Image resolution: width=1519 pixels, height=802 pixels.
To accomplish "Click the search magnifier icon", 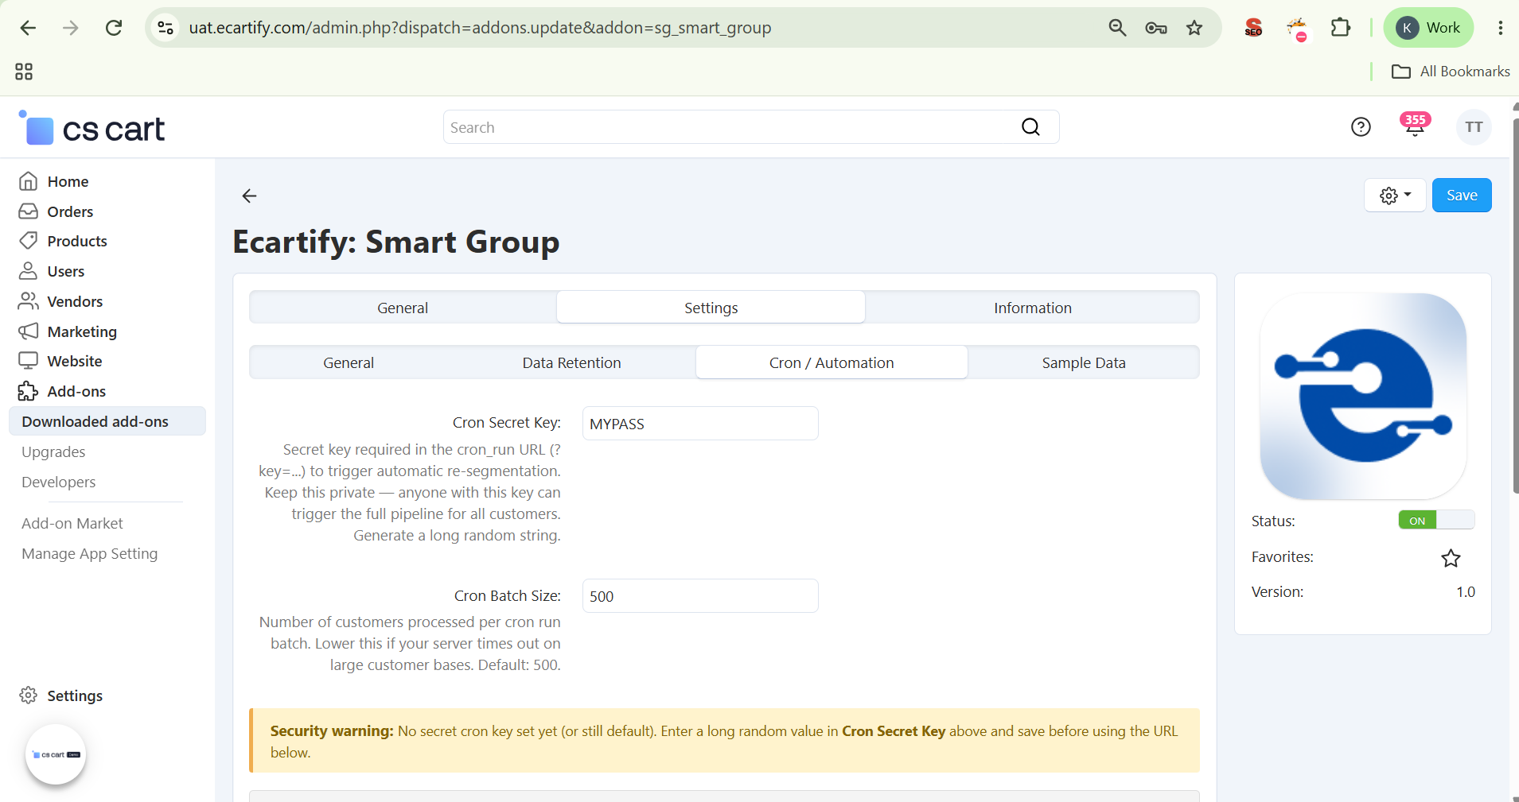I will [x=1030, y=127].
